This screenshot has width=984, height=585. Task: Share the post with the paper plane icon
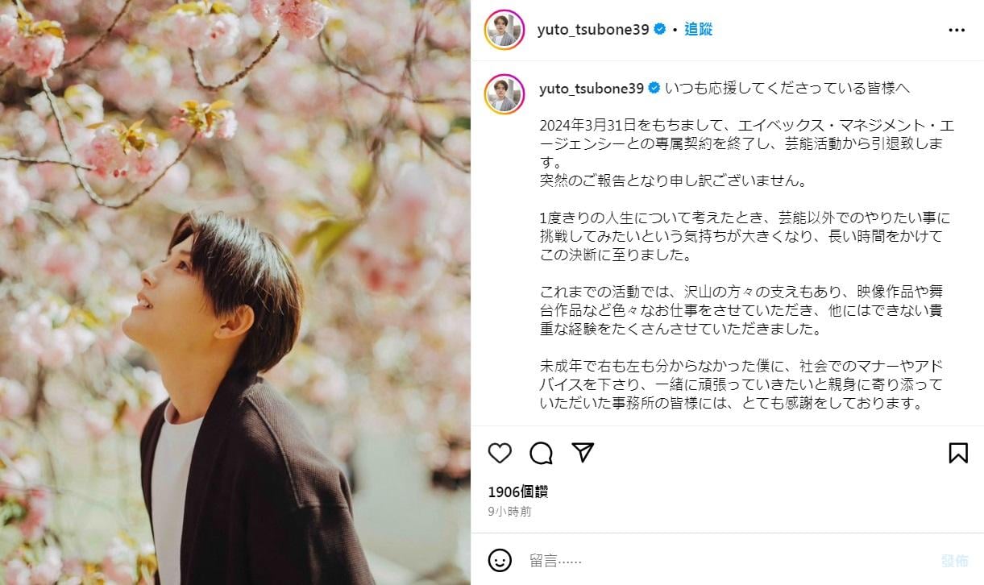[x=583, y=453]
